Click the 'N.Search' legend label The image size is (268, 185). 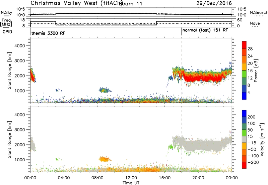[259, 12]
